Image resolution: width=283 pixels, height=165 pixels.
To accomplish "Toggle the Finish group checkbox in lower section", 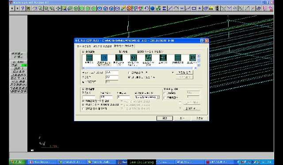I will point(83,89).
